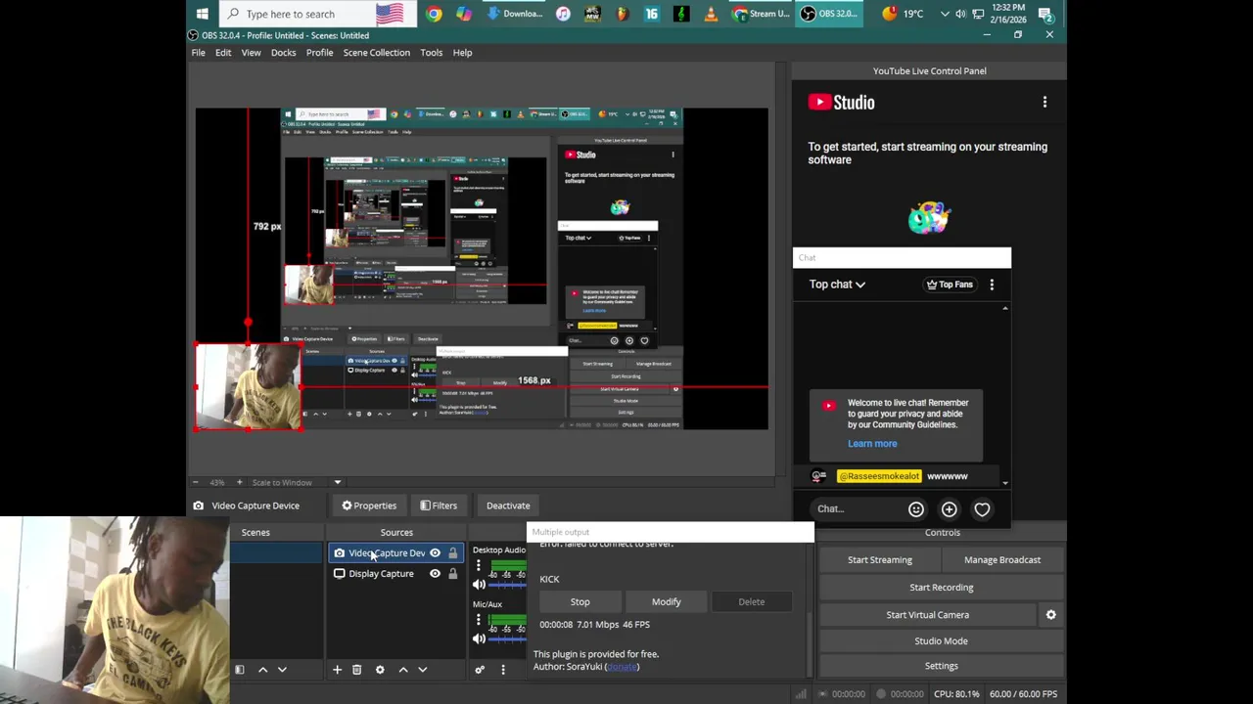Screen dimensions: 1253x704
Task: Open advanced audio properties gears icon
Action: (480, 670)
